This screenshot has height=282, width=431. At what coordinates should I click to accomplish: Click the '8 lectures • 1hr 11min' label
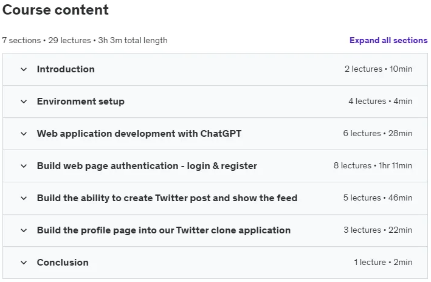click(x=373, y=165)
